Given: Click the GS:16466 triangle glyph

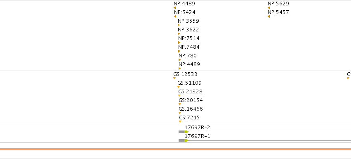Looking at the screenshot, I should 180,113.
